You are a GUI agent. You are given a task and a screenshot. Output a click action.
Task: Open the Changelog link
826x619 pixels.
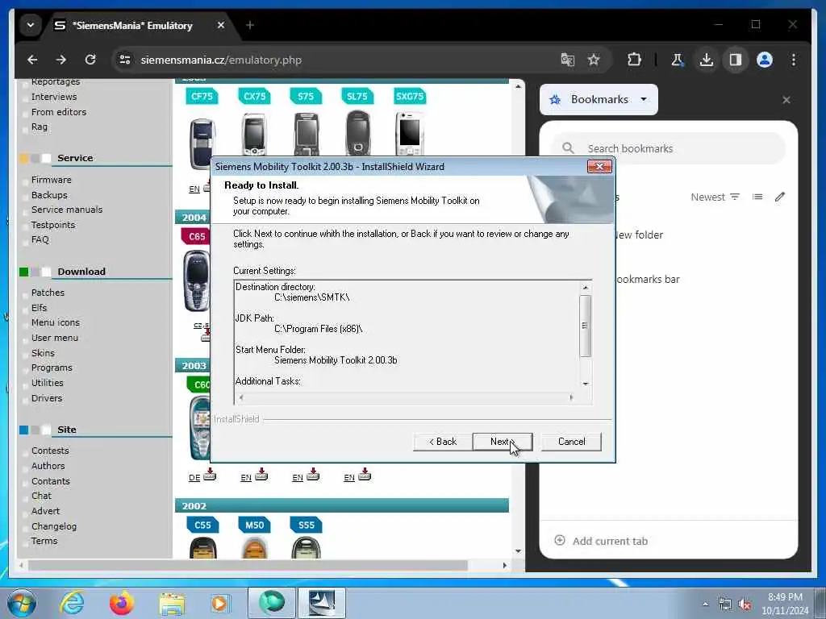pos(54,526)
